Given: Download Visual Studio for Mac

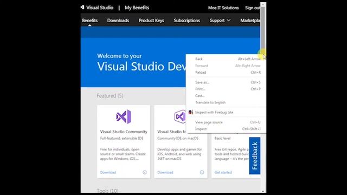Looking at the screenshot, I should (165, 172).
